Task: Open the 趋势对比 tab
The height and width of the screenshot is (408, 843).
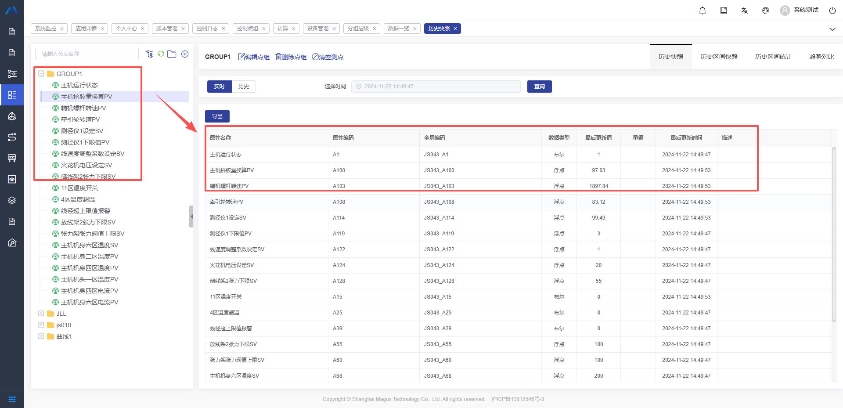Action: [821, 57]
